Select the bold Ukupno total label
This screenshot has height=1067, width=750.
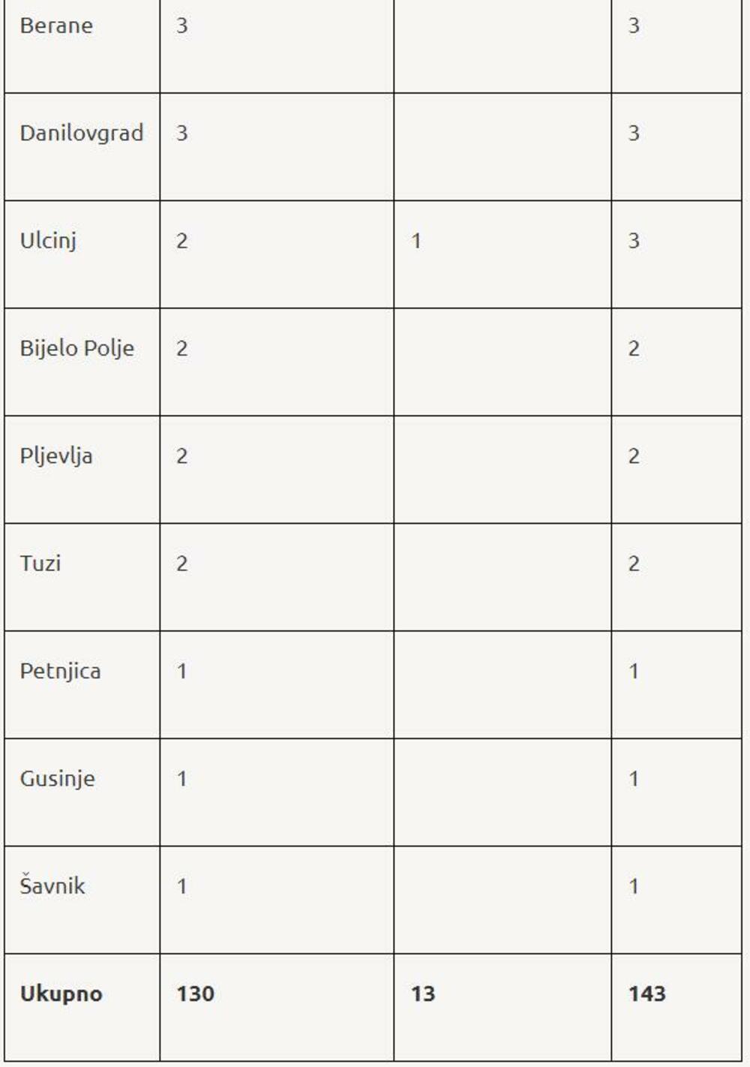pyautogui.click(x=61, y=993)
